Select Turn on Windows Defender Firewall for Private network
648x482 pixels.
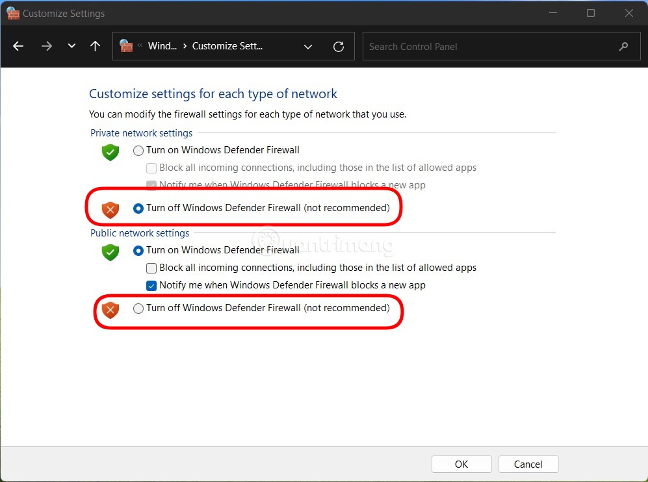138,150
